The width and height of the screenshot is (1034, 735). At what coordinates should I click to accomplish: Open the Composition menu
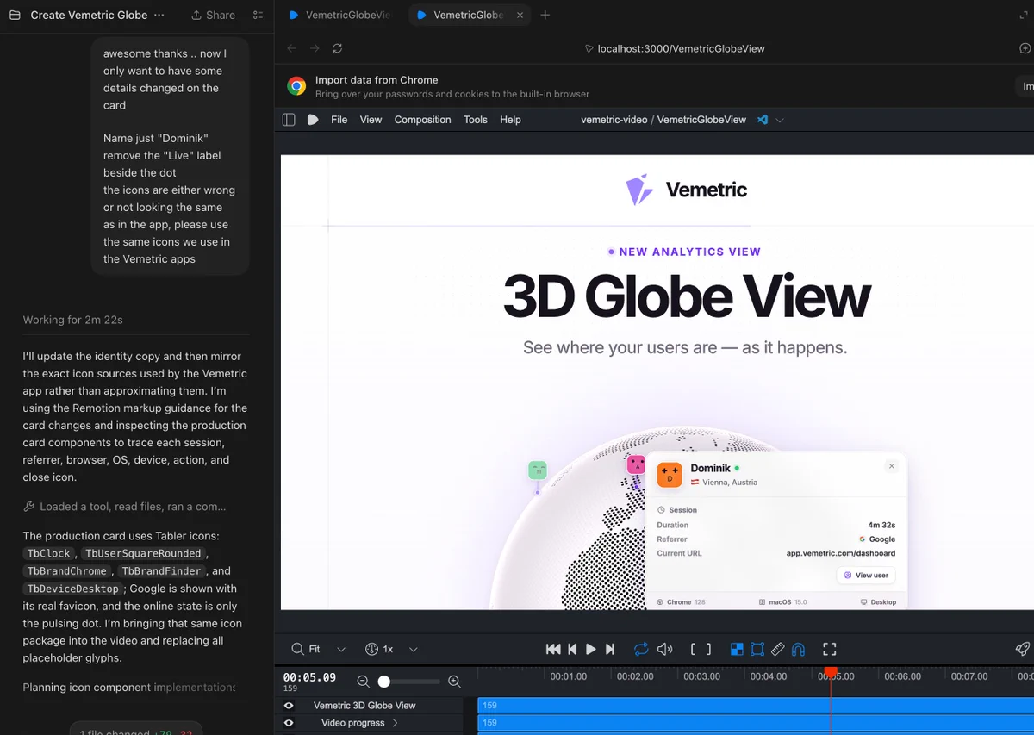pyautogui.click(x=422, y=120)
